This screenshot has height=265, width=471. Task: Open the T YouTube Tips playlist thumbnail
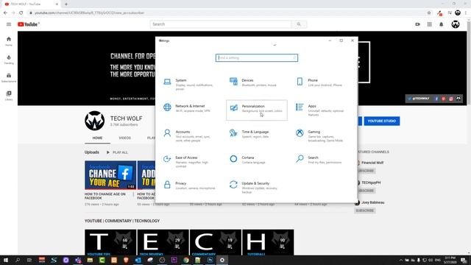click(x=110, y=242)
